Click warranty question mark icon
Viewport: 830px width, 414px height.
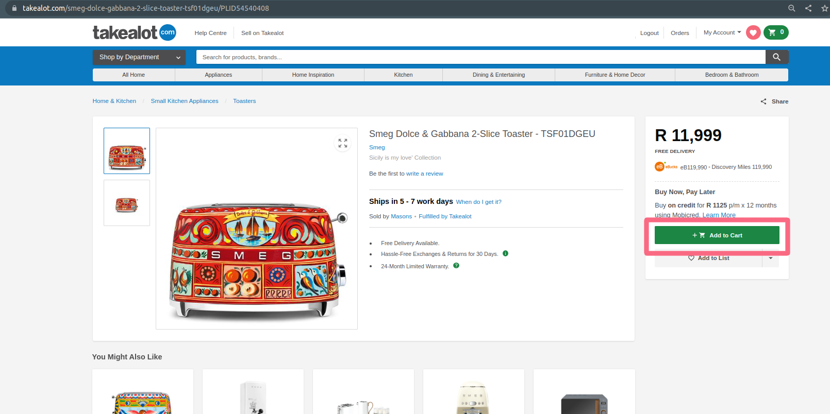coord(456,266)
